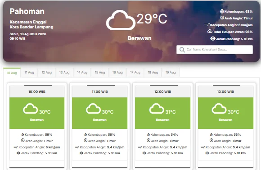Click the wind speed icon in header

(x=207, y=25)
